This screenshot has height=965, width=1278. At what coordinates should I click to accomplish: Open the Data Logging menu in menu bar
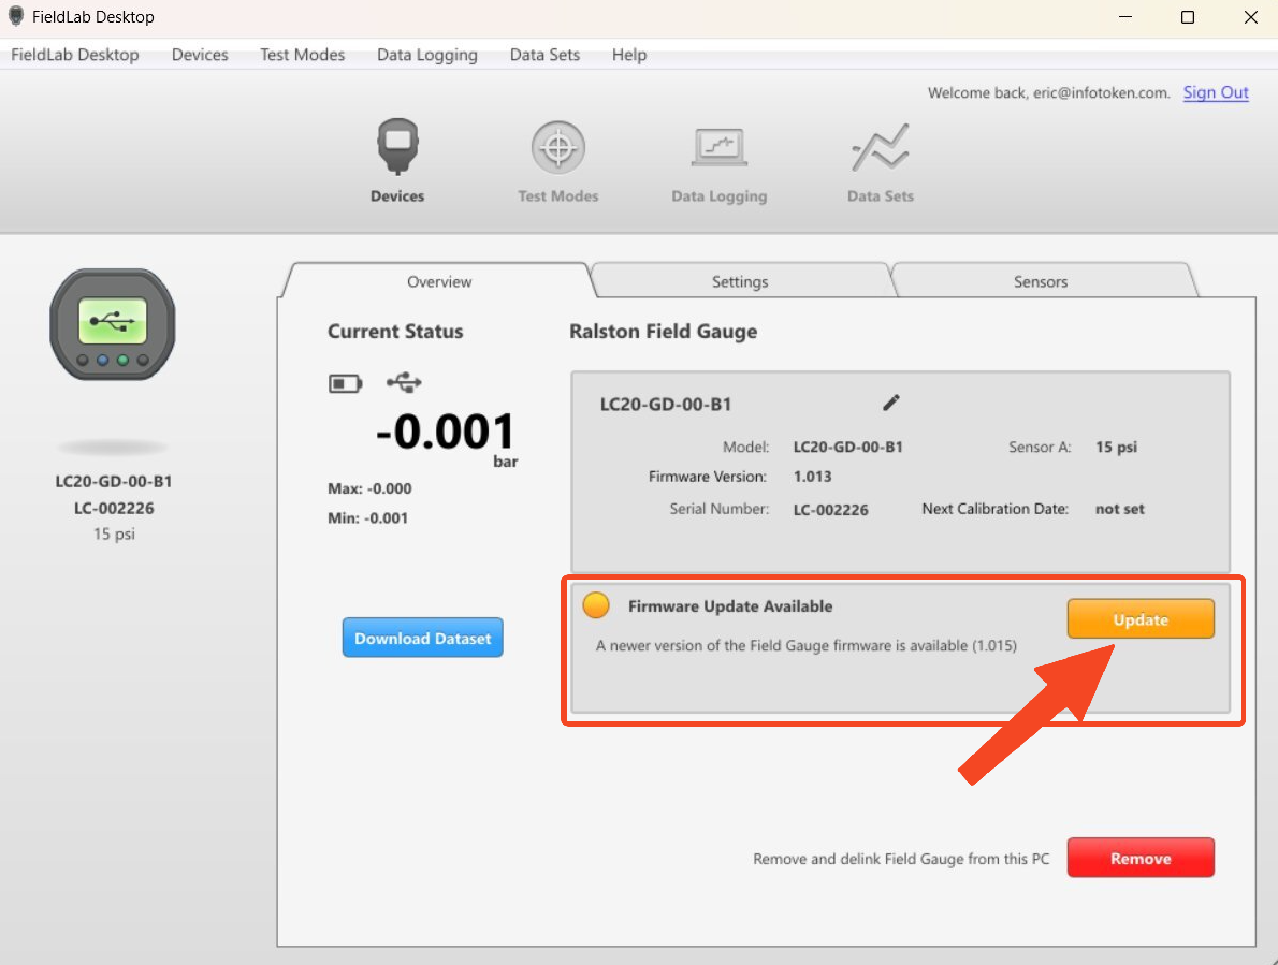click(x=427, y=54)
